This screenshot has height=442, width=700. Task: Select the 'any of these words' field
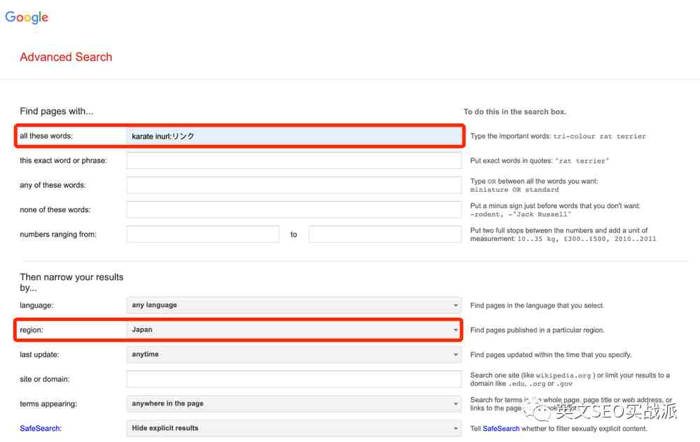[294, 185]
